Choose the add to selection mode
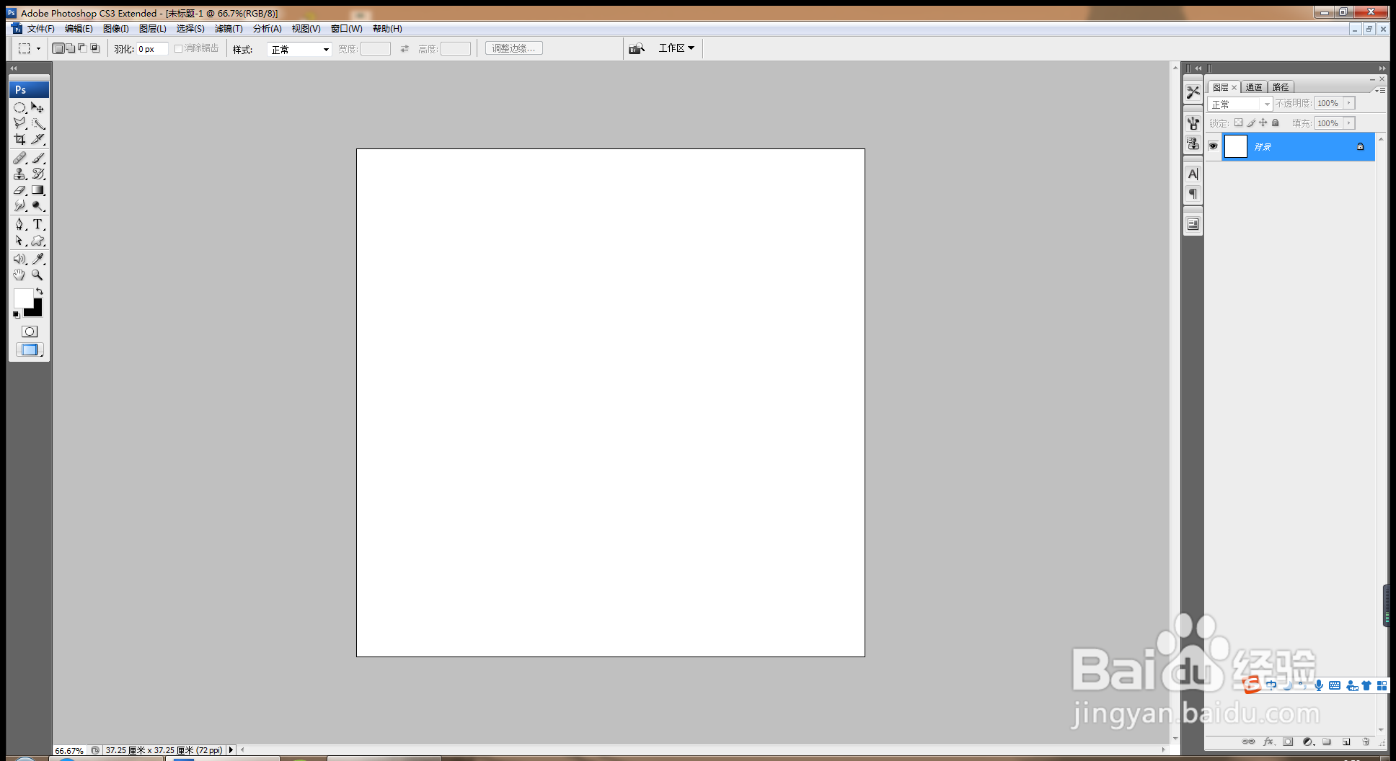Viewport: 1396px width, 761px height. pos(71,48)
